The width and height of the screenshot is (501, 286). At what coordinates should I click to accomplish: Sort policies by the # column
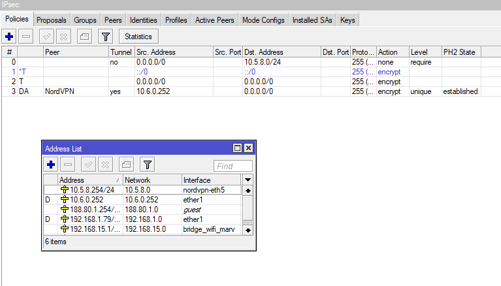coord(10,52)
